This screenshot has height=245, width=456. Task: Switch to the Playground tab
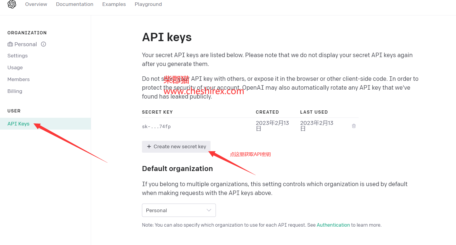coord(148,4)
